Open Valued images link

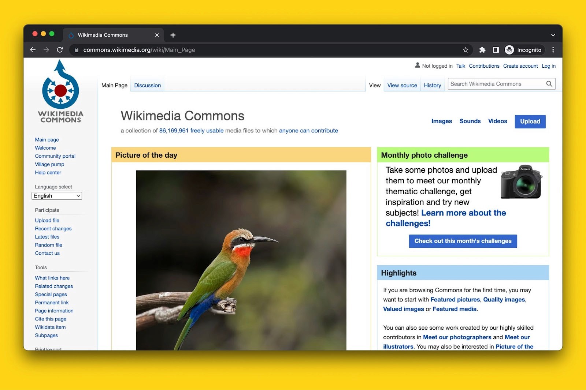[x=404, y=309]
